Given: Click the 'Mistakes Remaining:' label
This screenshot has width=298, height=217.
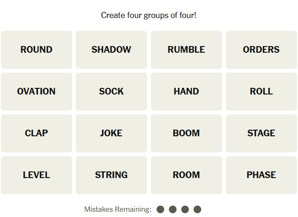Looking at the screenshot, I should (x=118, y=209).
